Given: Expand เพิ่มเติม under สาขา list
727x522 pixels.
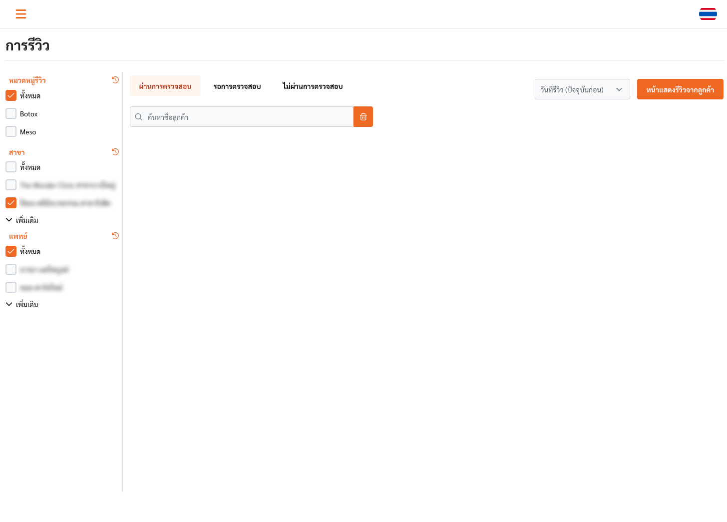Looking at the screenshot, I should click(x=22, y=220).
